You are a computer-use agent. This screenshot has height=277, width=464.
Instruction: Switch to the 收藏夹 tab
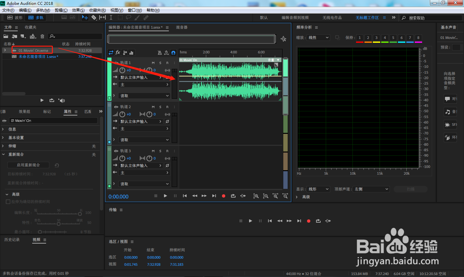point(31,27)
